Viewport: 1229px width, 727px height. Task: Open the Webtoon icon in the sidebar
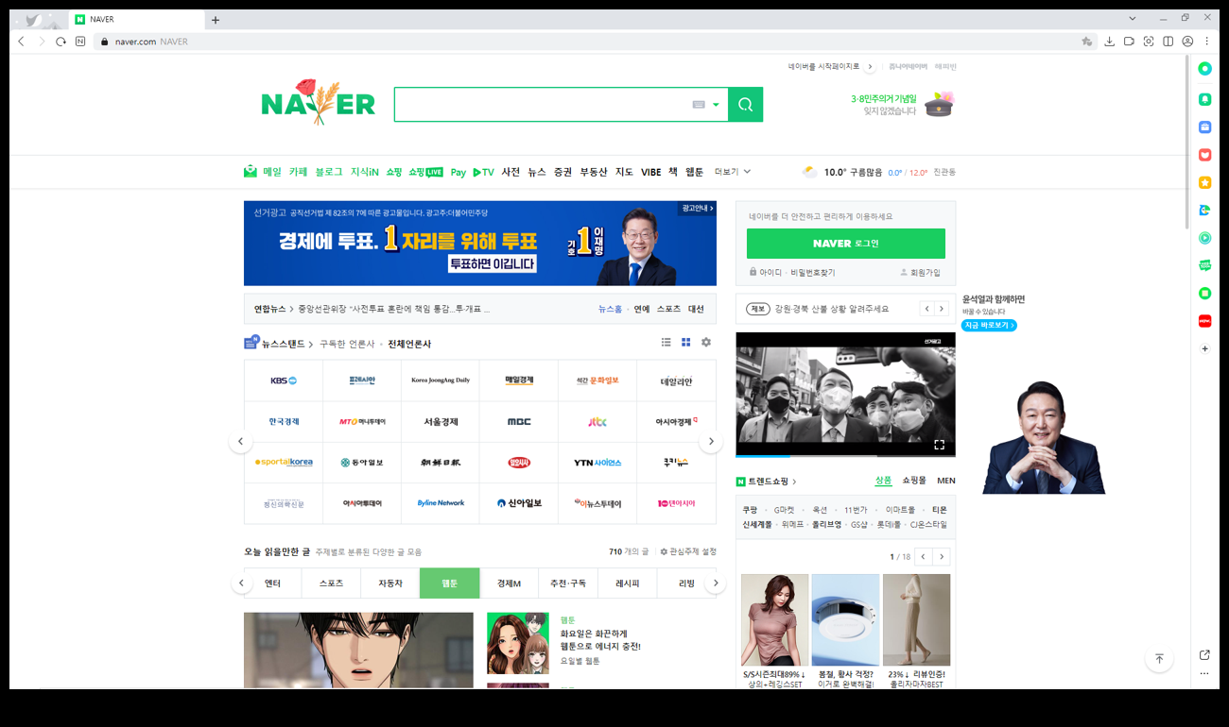tap(1204, 265)
